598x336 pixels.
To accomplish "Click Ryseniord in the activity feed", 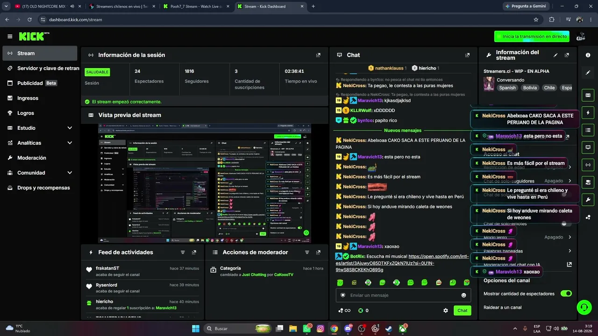I will coord(107,285).
